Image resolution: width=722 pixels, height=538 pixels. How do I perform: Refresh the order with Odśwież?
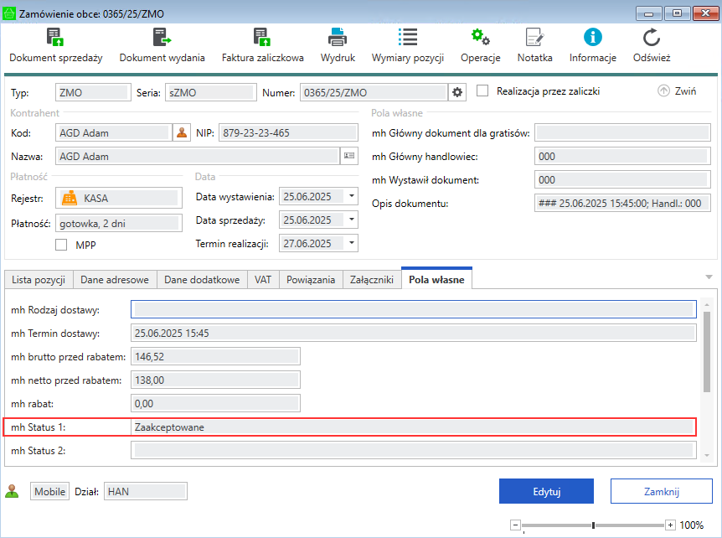coord(652,38)
